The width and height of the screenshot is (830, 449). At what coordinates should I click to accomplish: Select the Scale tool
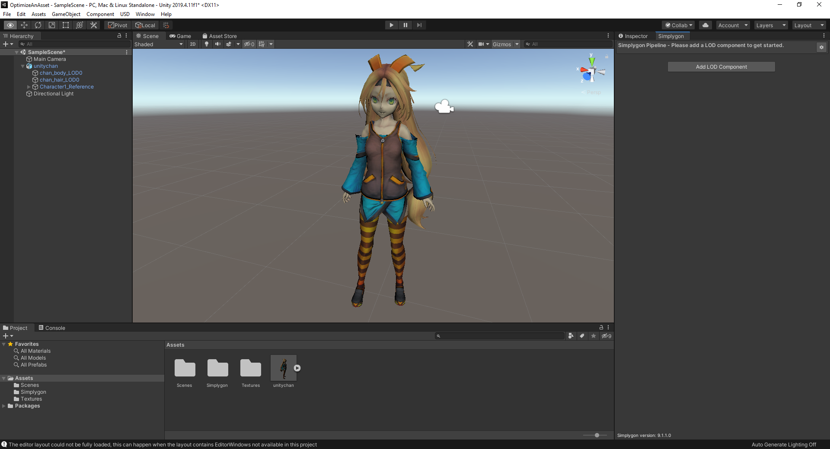52,25
